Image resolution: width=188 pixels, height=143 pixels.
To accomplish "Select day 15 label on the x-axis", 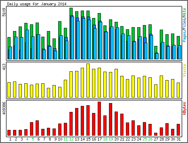I will pyautogui.click(x=88, y=139).
